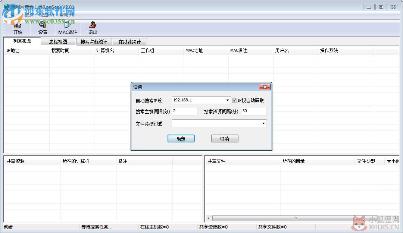403x233 pixels.
Task: Click the 所在的计算机 column header
Action: (88, 161)
